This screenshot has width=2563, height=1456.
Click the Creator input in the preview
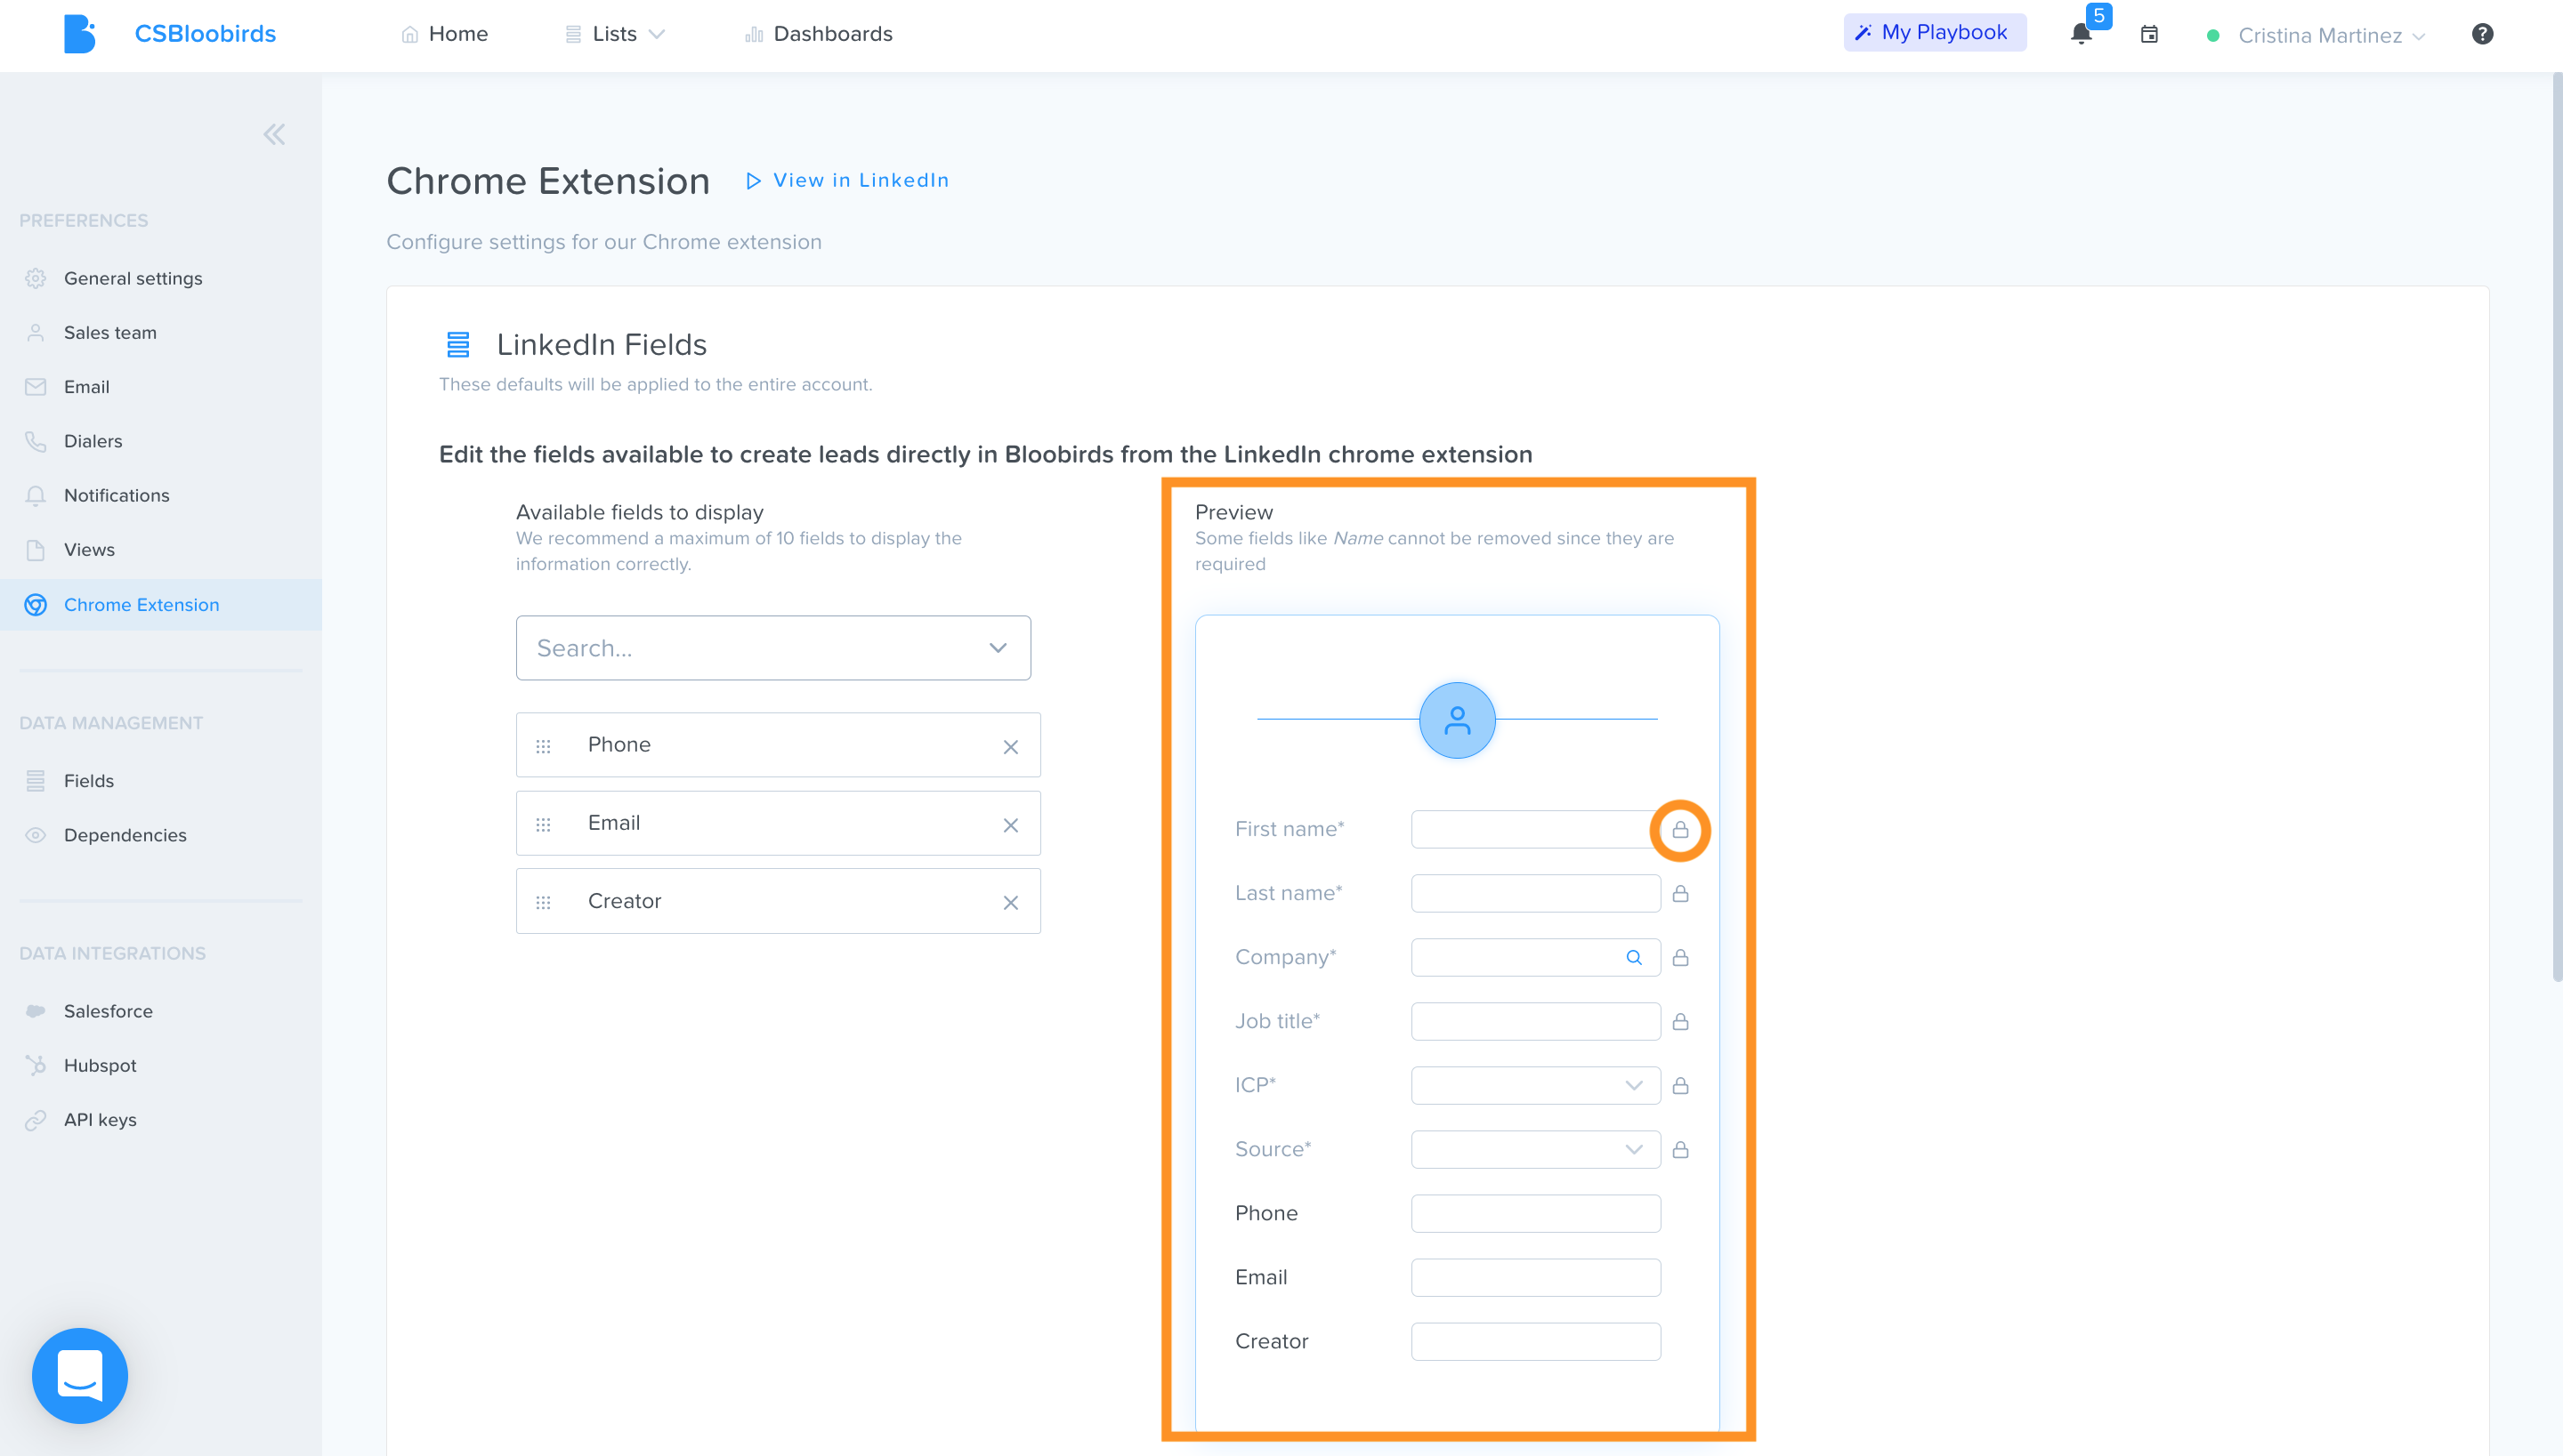pos(1536,1341)
